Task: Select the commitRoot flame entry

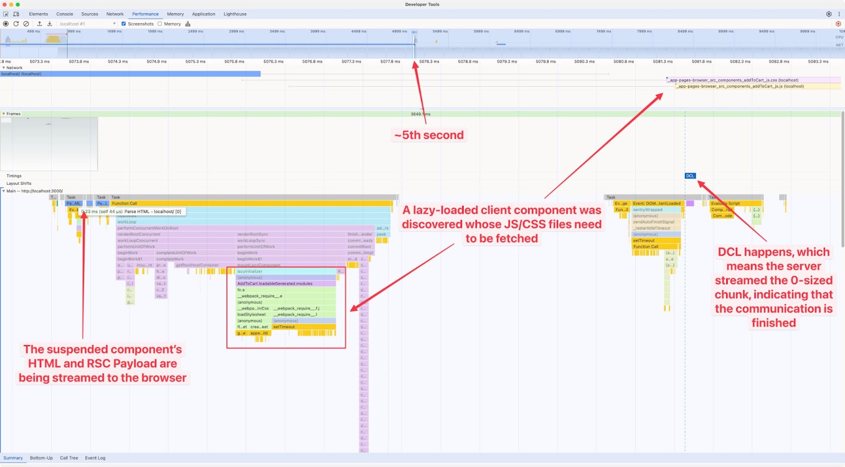Action: coord(360,247)
